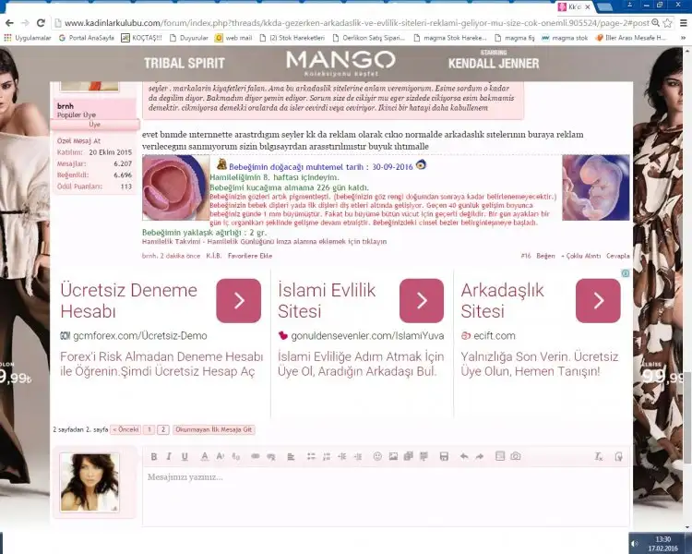Click 'K.İ.B.' report link
The image size is (692, 554).
tap(214, 256)
